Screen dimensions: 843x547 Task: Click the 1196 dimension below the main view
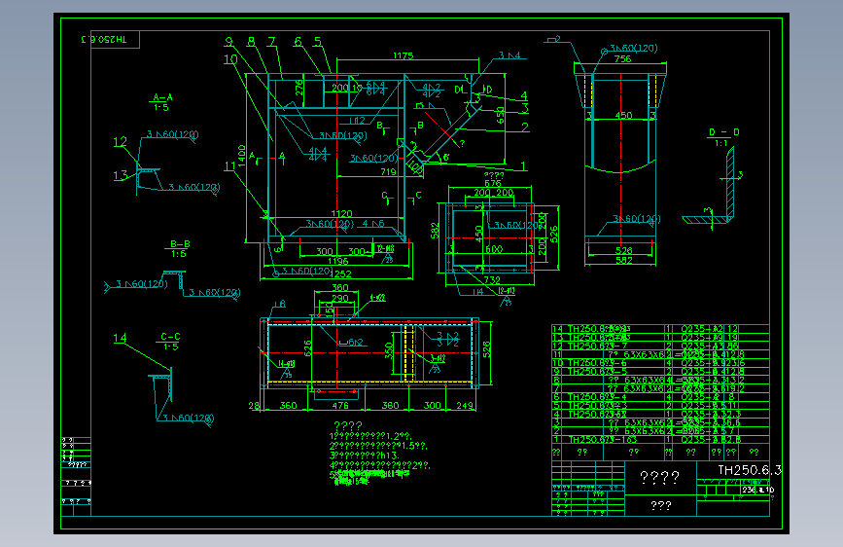338,261
